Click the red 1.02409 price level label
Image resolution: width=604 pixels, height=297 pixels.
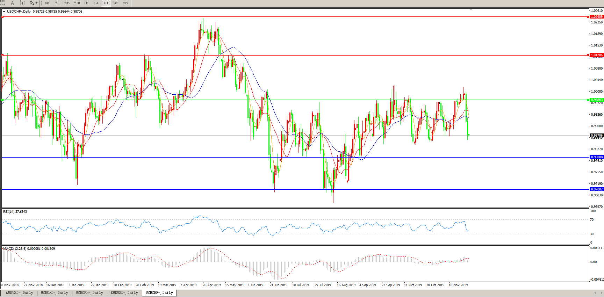[596, 17]
